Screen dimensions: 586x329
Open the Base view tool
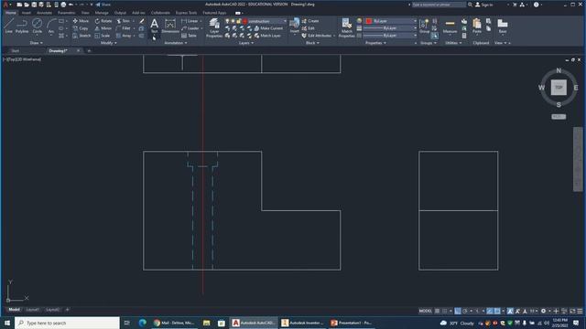point(503,27)
